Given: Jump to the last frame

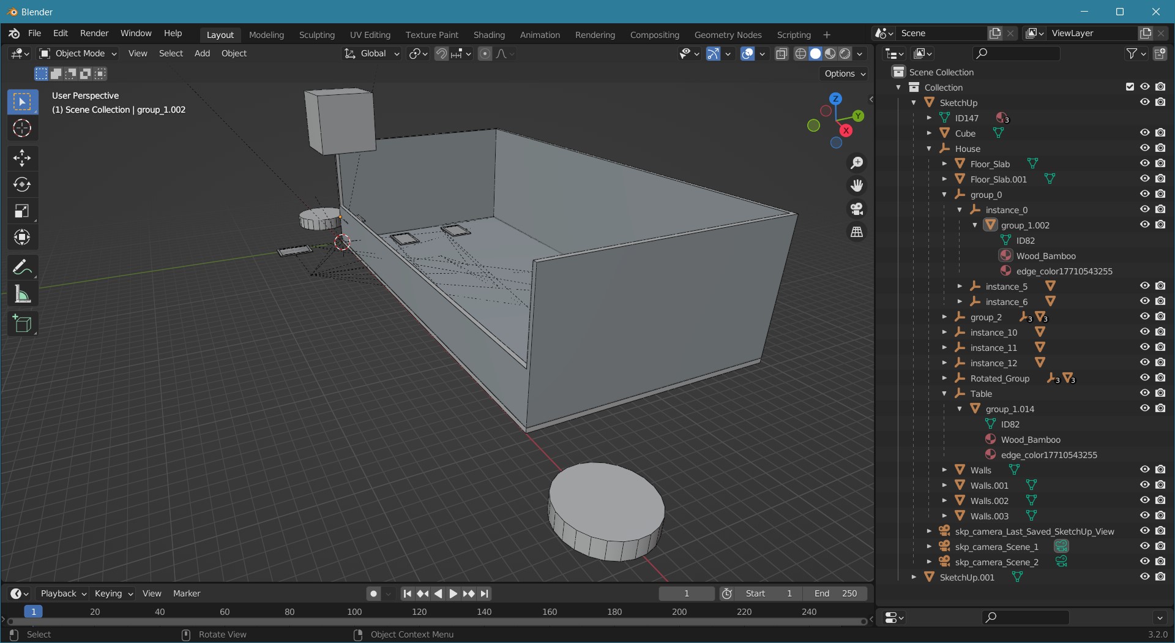Looking at the screenshot, I should pos(485,593).
